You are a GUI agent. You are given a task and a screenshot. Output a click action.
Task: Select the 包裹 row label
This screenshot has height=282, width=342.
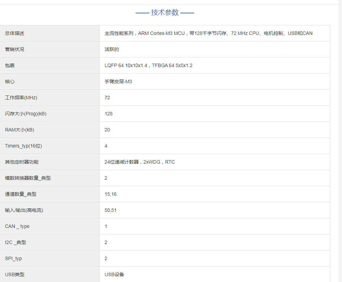(10, 65)
